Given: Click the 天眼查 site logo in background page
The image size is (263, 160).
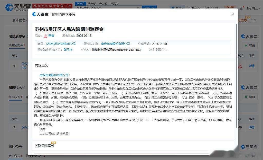Looking at the screenshot, I should point(18,7).
